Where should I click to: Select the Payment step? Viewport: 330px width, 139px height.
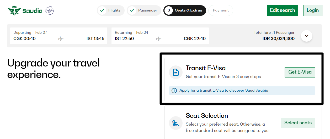(221, 10)
